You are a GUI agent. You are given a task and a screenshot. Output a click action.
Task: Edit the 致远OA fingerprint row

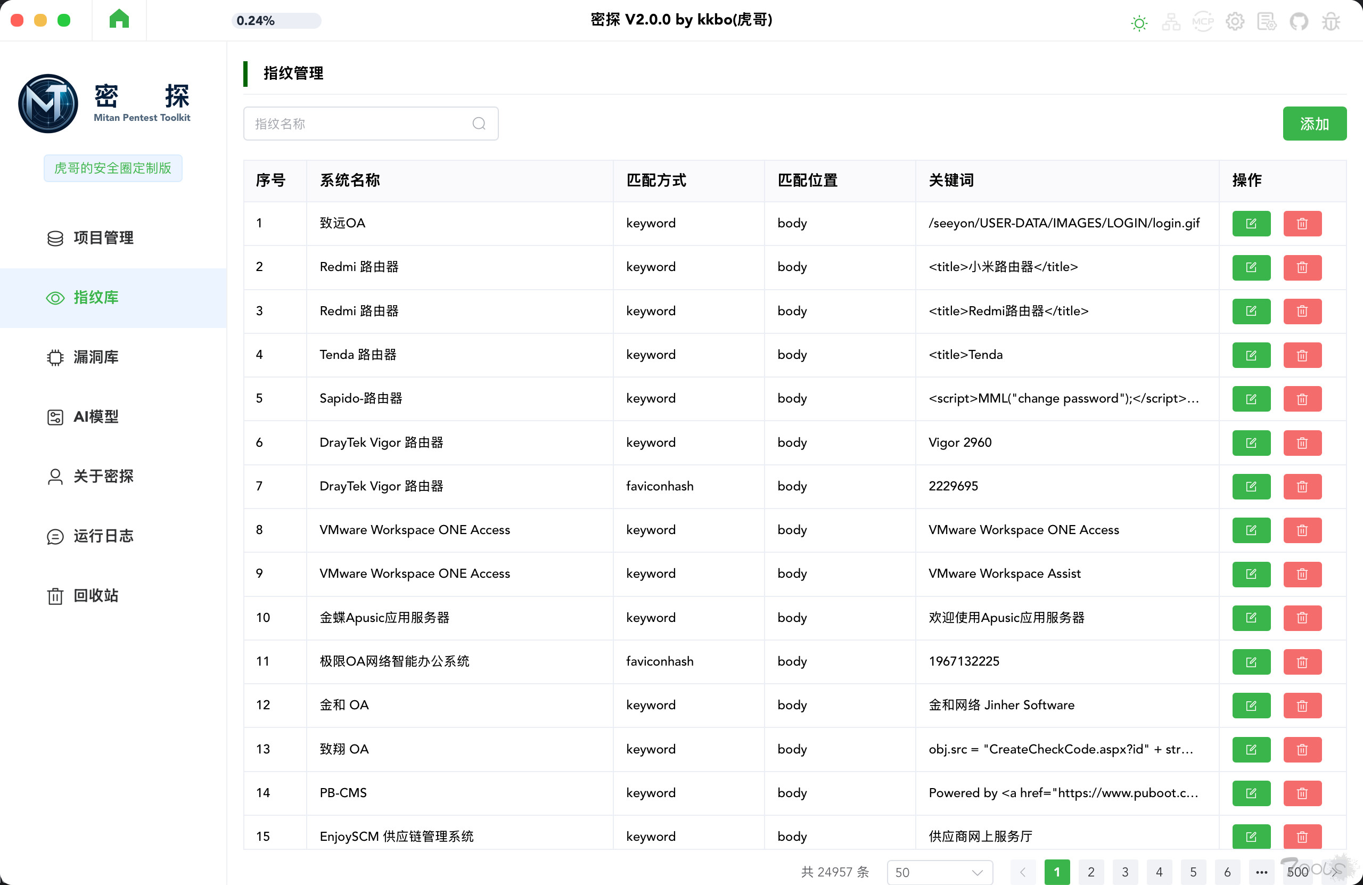[1251, 224]
